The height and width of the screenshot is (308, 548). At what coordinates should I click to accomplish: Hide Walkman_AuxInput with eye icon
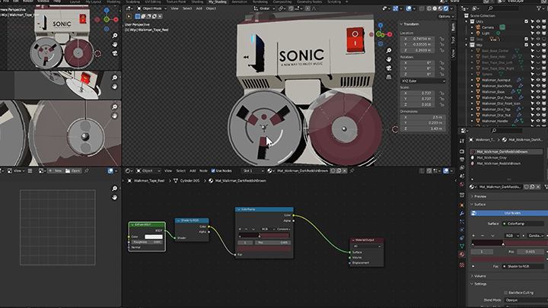click(x=538, y=80)
